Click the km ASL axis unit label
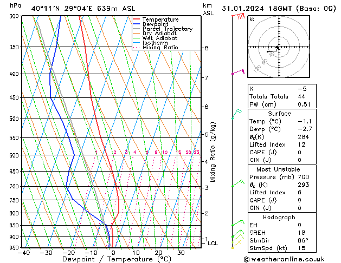Screen dimensions: 341x263 point(208,9)
